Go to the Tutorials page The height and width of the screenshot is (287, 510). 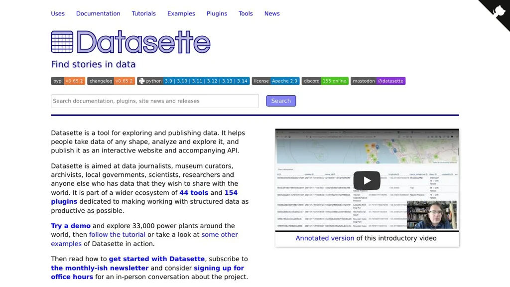tap(144, 13)
